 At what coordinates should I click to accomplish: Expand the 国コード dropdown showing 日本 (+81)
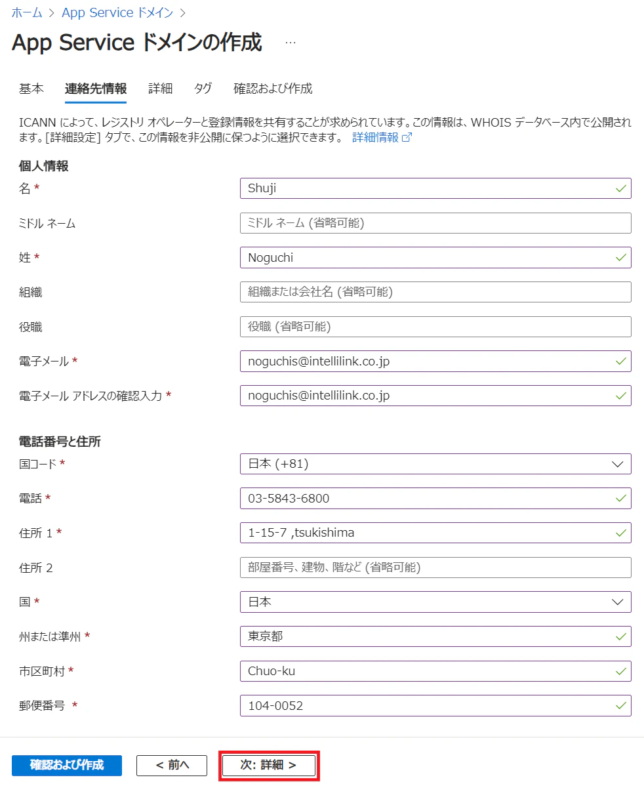435,464
